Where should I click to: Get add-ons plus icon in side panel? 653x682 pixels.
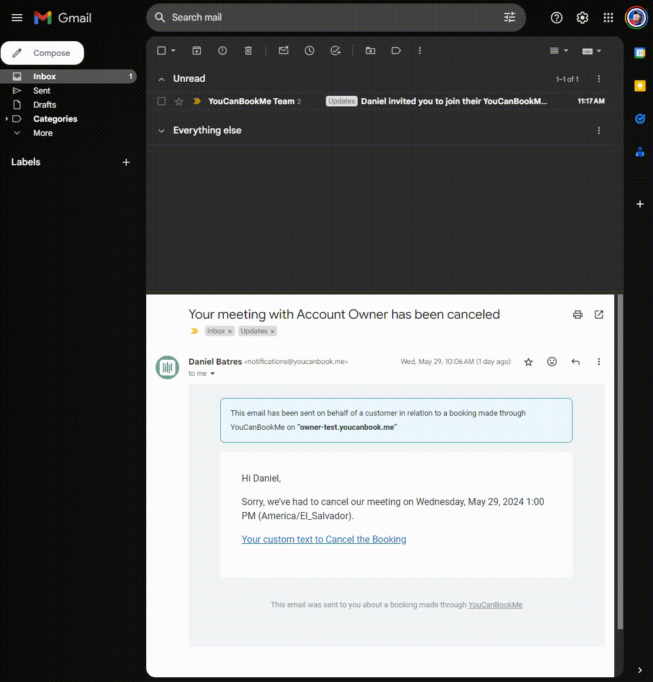pos(640,204)
